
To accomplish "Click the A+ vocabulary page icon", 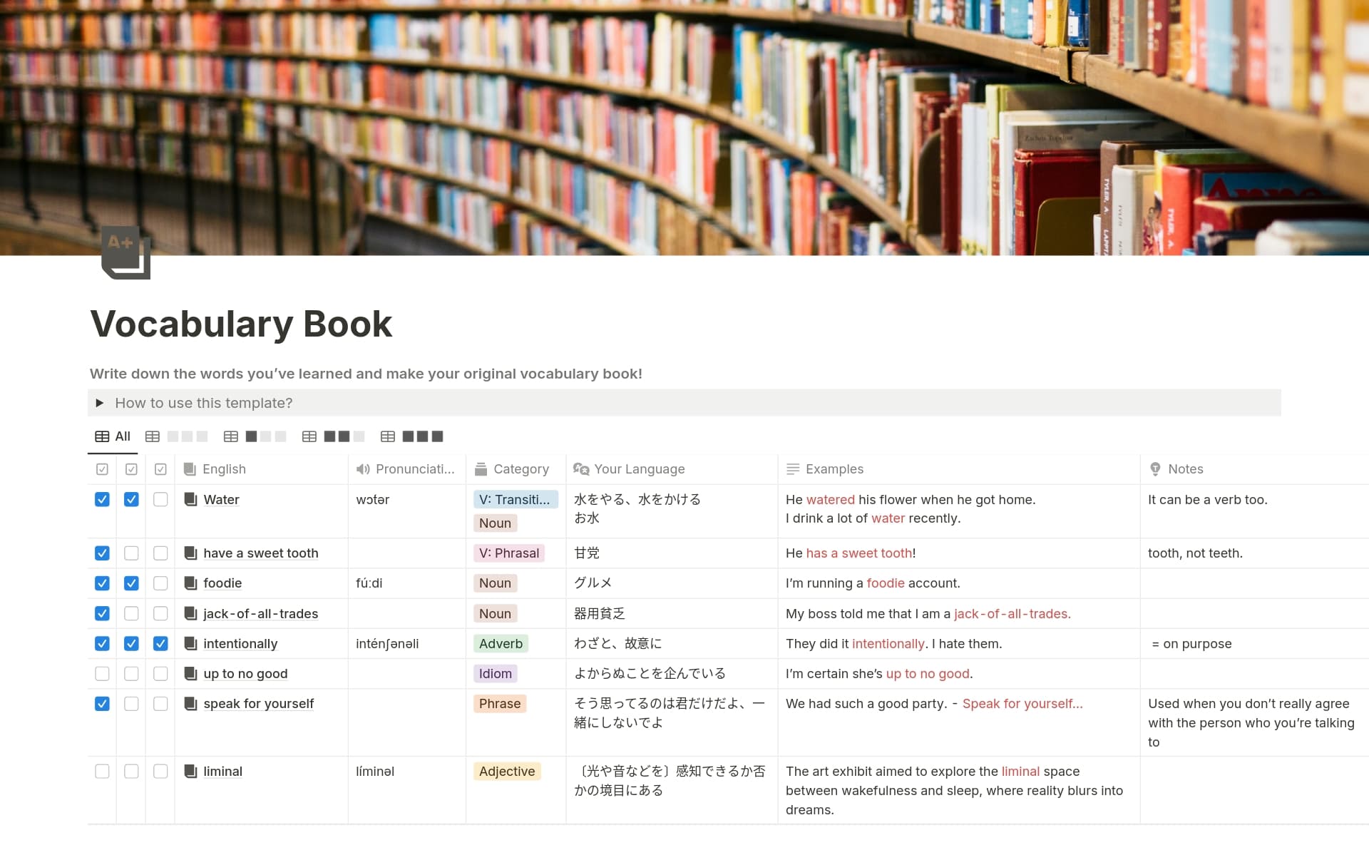I will point(125,253).
